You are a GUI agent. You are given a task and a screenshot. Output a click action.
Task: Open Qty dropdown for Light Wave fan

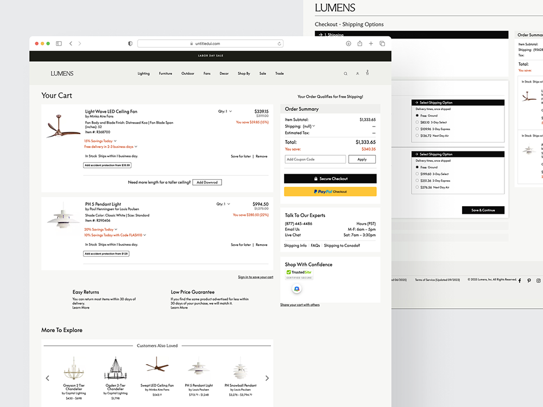[225, 111]
